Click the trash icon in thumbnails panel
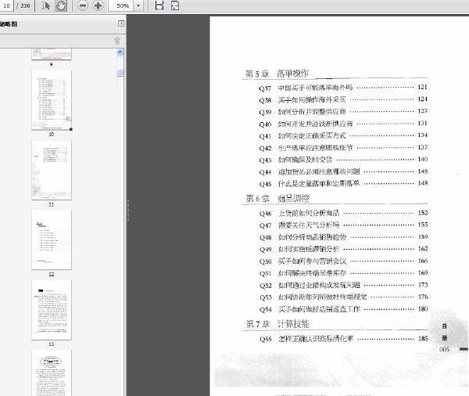This screenshot has height=396, width=469. (x=117, y=41)
